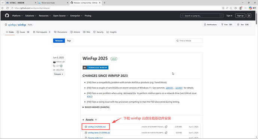Viewport: 258px width, 139px height.
Task: Reload the page with the refresh icon
Action: (7, 8)
